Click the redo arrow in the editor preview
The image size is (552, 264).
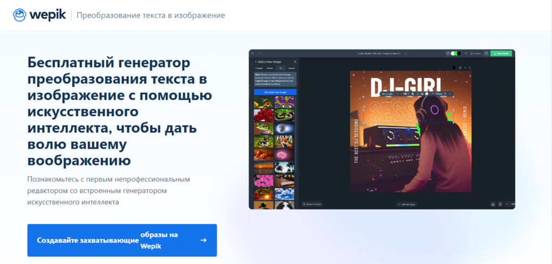coord(260,53)
